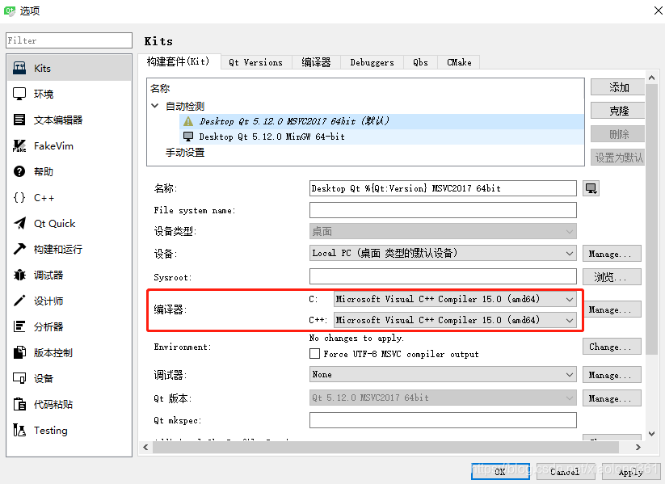Open the 设备 device icon

(19, 378)
